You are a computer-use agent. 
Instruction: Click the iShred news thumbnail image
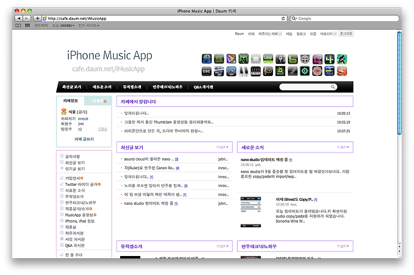pos(251,212)
